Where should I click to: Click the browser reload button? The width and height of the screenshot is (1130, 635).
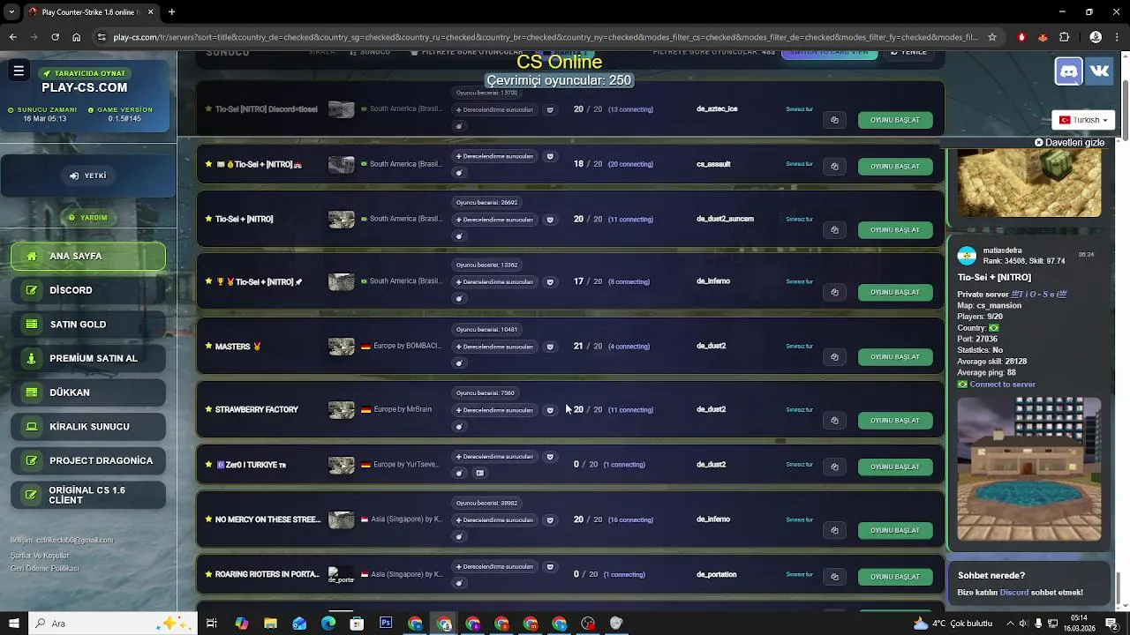(x=55, y=37)
